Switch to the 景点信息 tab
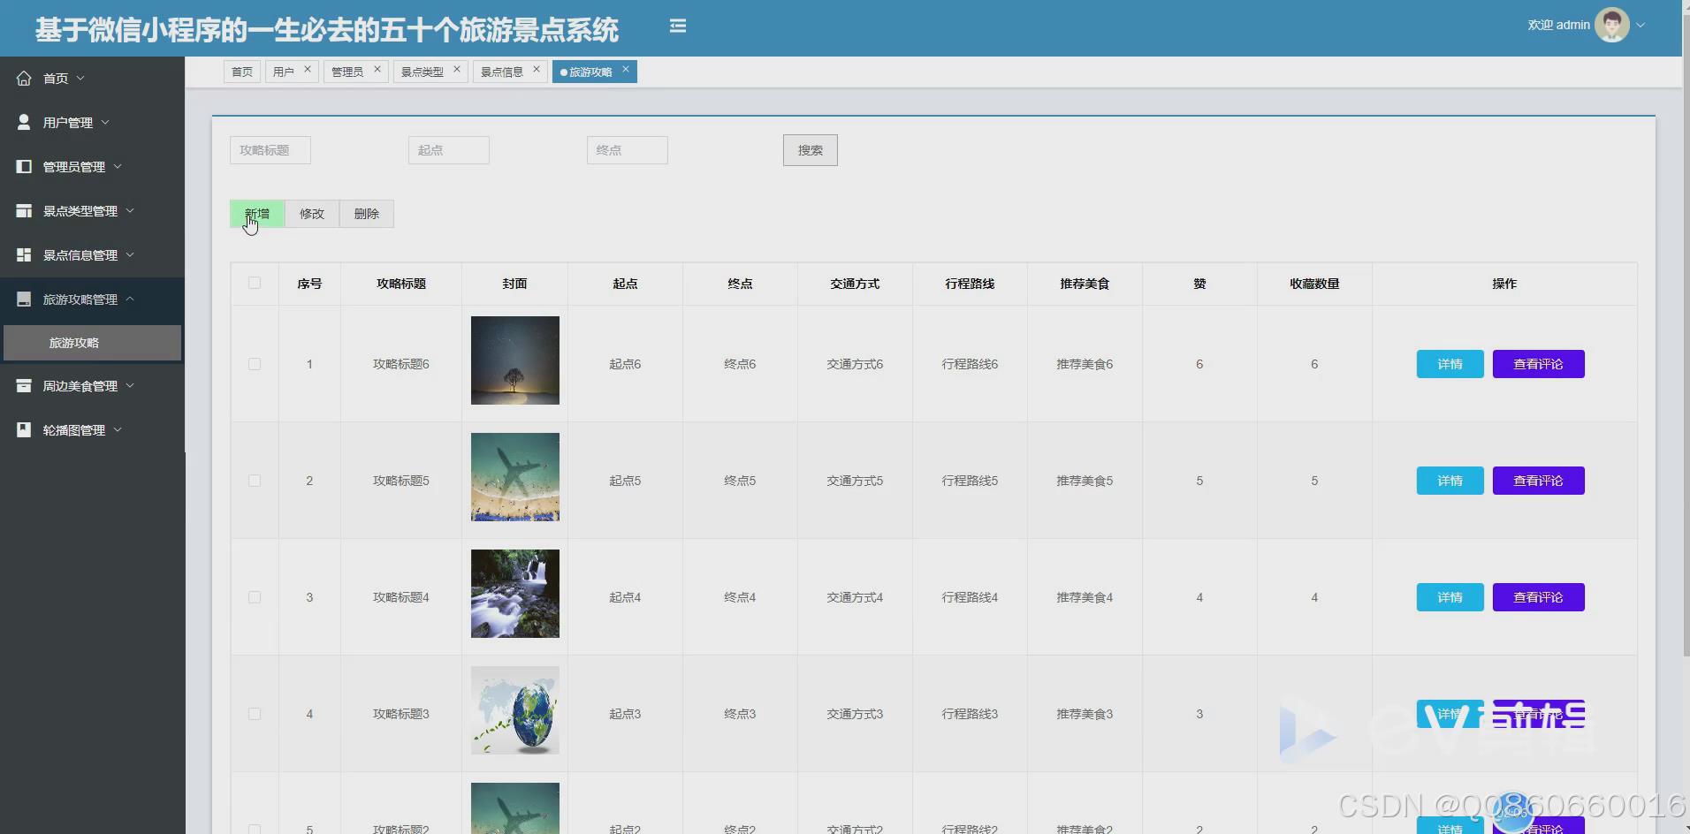The height and width of the screenshot is (834, 1690). point(501,71)
